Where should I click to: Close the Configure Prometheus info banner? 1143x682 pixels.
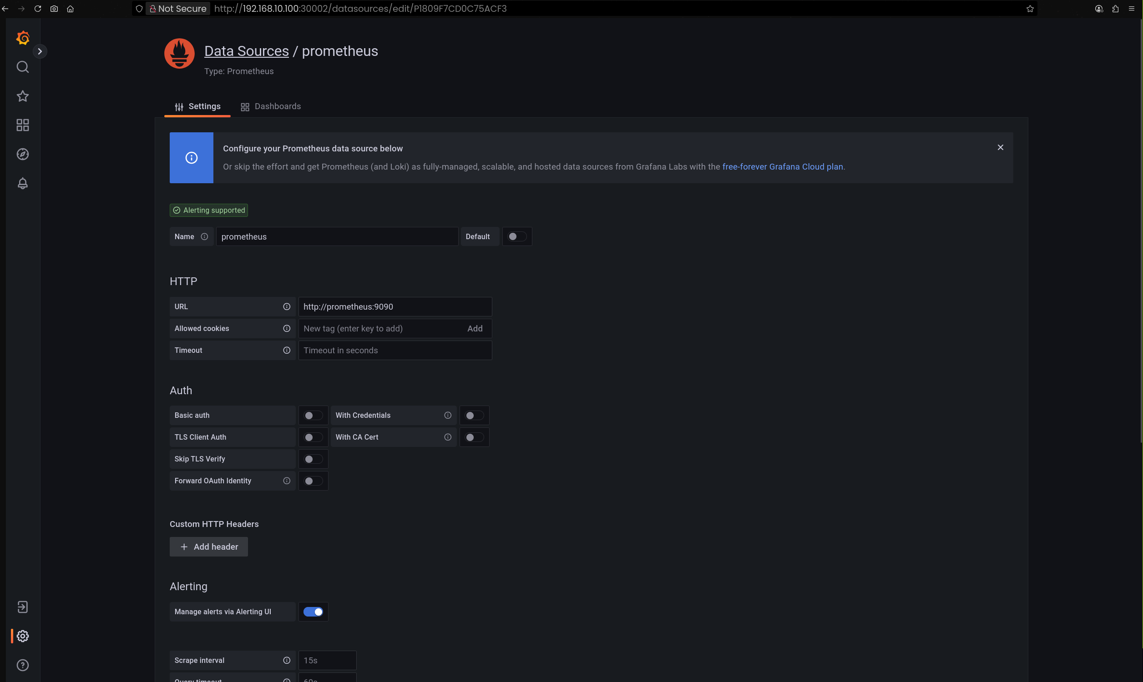click(x=1000, y=147)
